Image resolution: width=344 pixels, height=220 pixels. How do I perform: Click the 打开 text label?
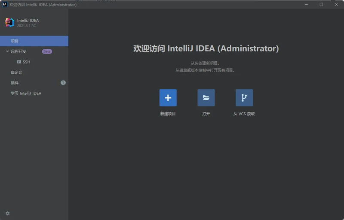click(206, 114)
